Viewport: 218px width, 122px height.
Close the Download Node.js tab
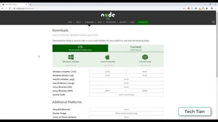click(26, 4)
